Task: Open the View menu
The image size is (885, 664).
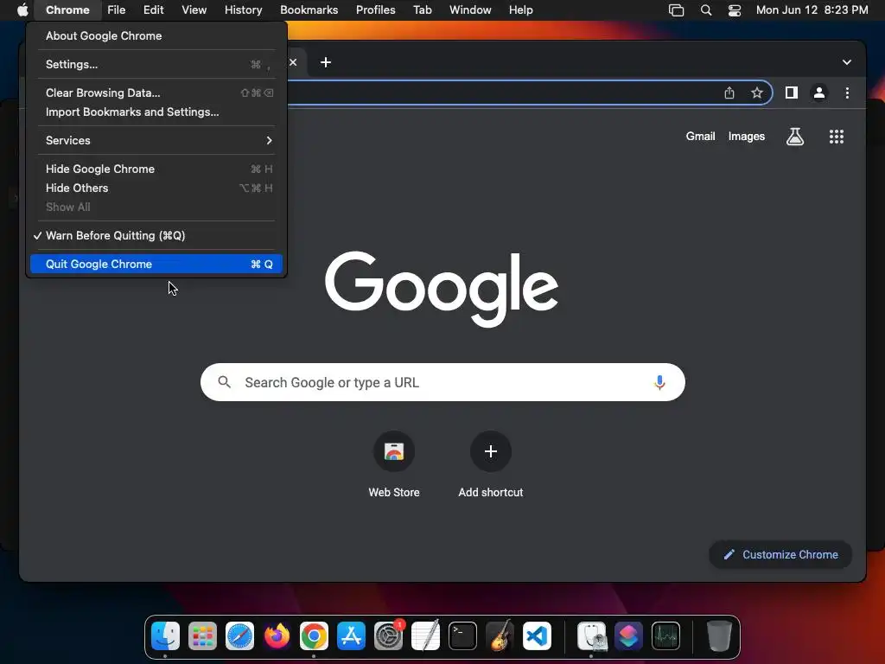Action: coord(194,10)
